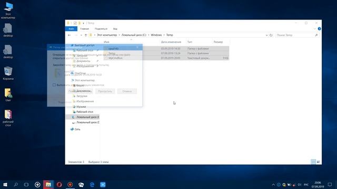Image resolution: width=337 pixels, height=189 pixels.
Task: Select the Temp folder row in file list
Action: click(x=166, y=53)
